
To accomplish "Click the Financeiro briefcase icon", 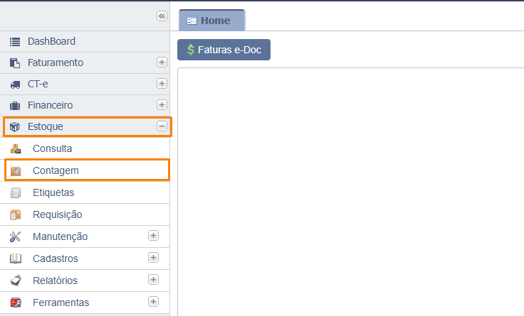I will (x=15, y=106).
